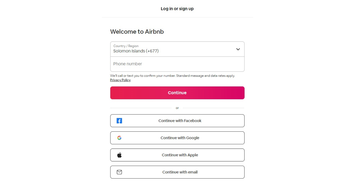Screen dimensions: 354x186
Task: Click the Google logo icon
Action: [x=119, y=138]
